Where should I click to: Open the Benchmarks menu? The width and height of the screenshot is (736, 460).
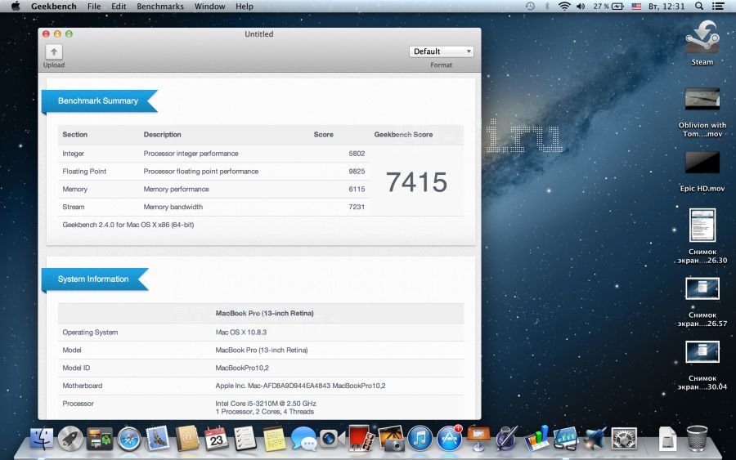click(159, 7)
